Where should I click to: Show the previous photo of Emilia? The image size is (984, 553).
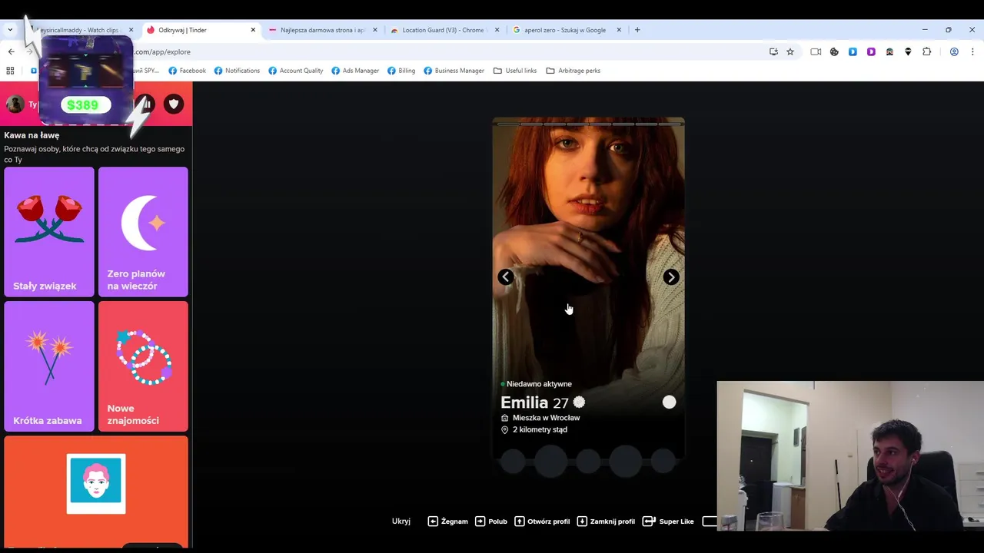pos(506,277)
